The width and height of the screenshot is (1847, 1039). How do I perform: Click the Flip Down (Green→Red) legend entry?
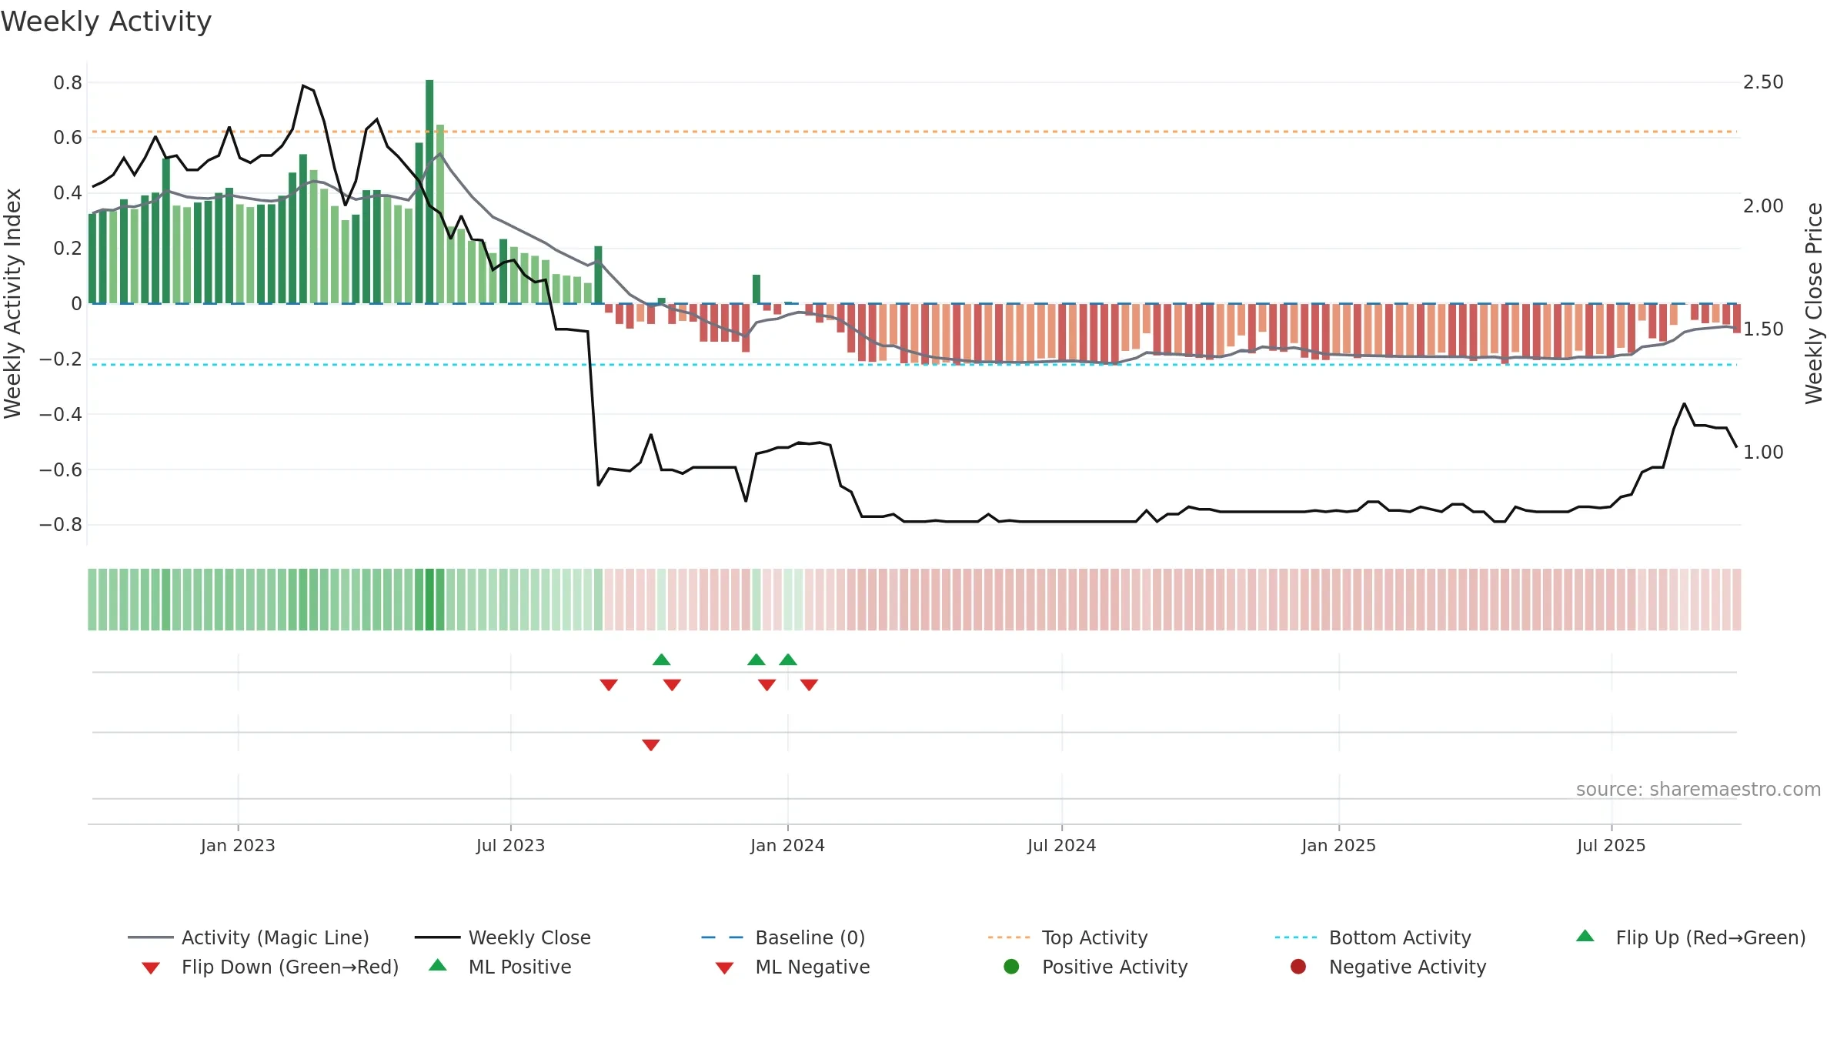point(269,967)
